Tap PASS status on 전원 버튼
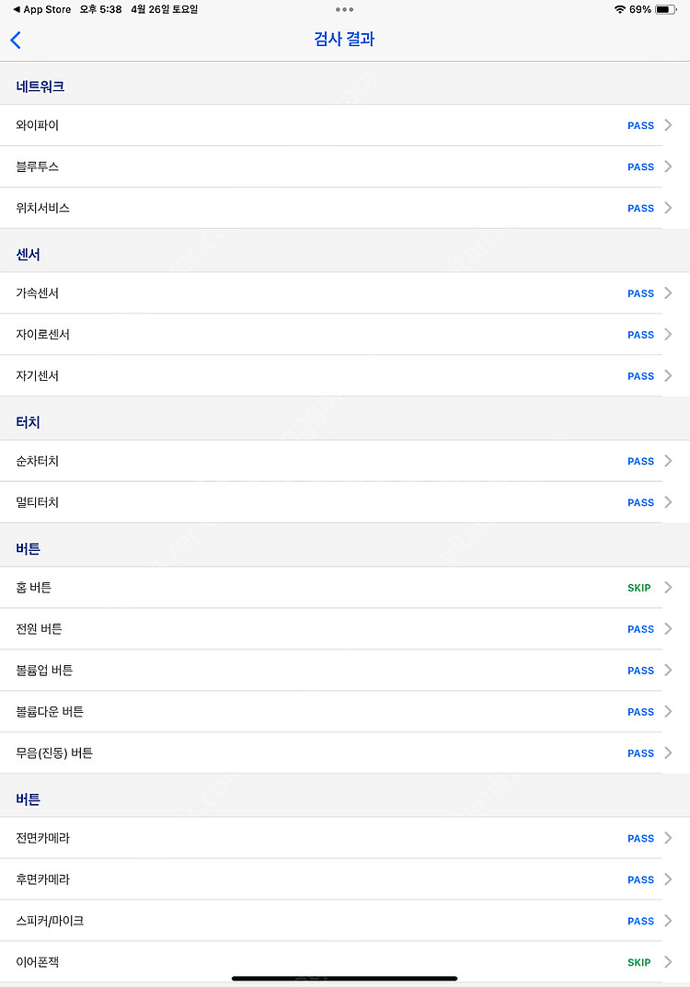Screen dimensions: 690x987 [641, 629]
